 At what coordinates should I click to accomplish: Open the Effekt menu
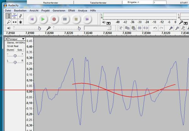pos(72,10)
